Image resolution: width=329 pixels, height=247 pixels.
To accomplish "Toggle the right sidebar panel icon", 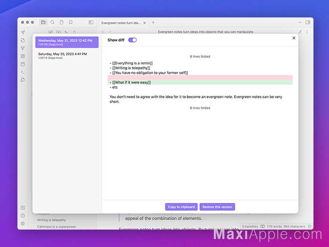I will [308, 22].
